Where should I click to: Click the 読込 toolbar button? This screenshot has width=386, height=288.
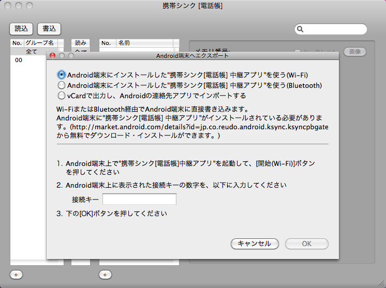tap(21, 28)
